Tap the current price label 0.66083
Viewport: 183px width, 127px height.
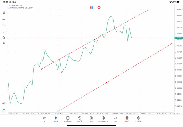(x=178, y=38)
